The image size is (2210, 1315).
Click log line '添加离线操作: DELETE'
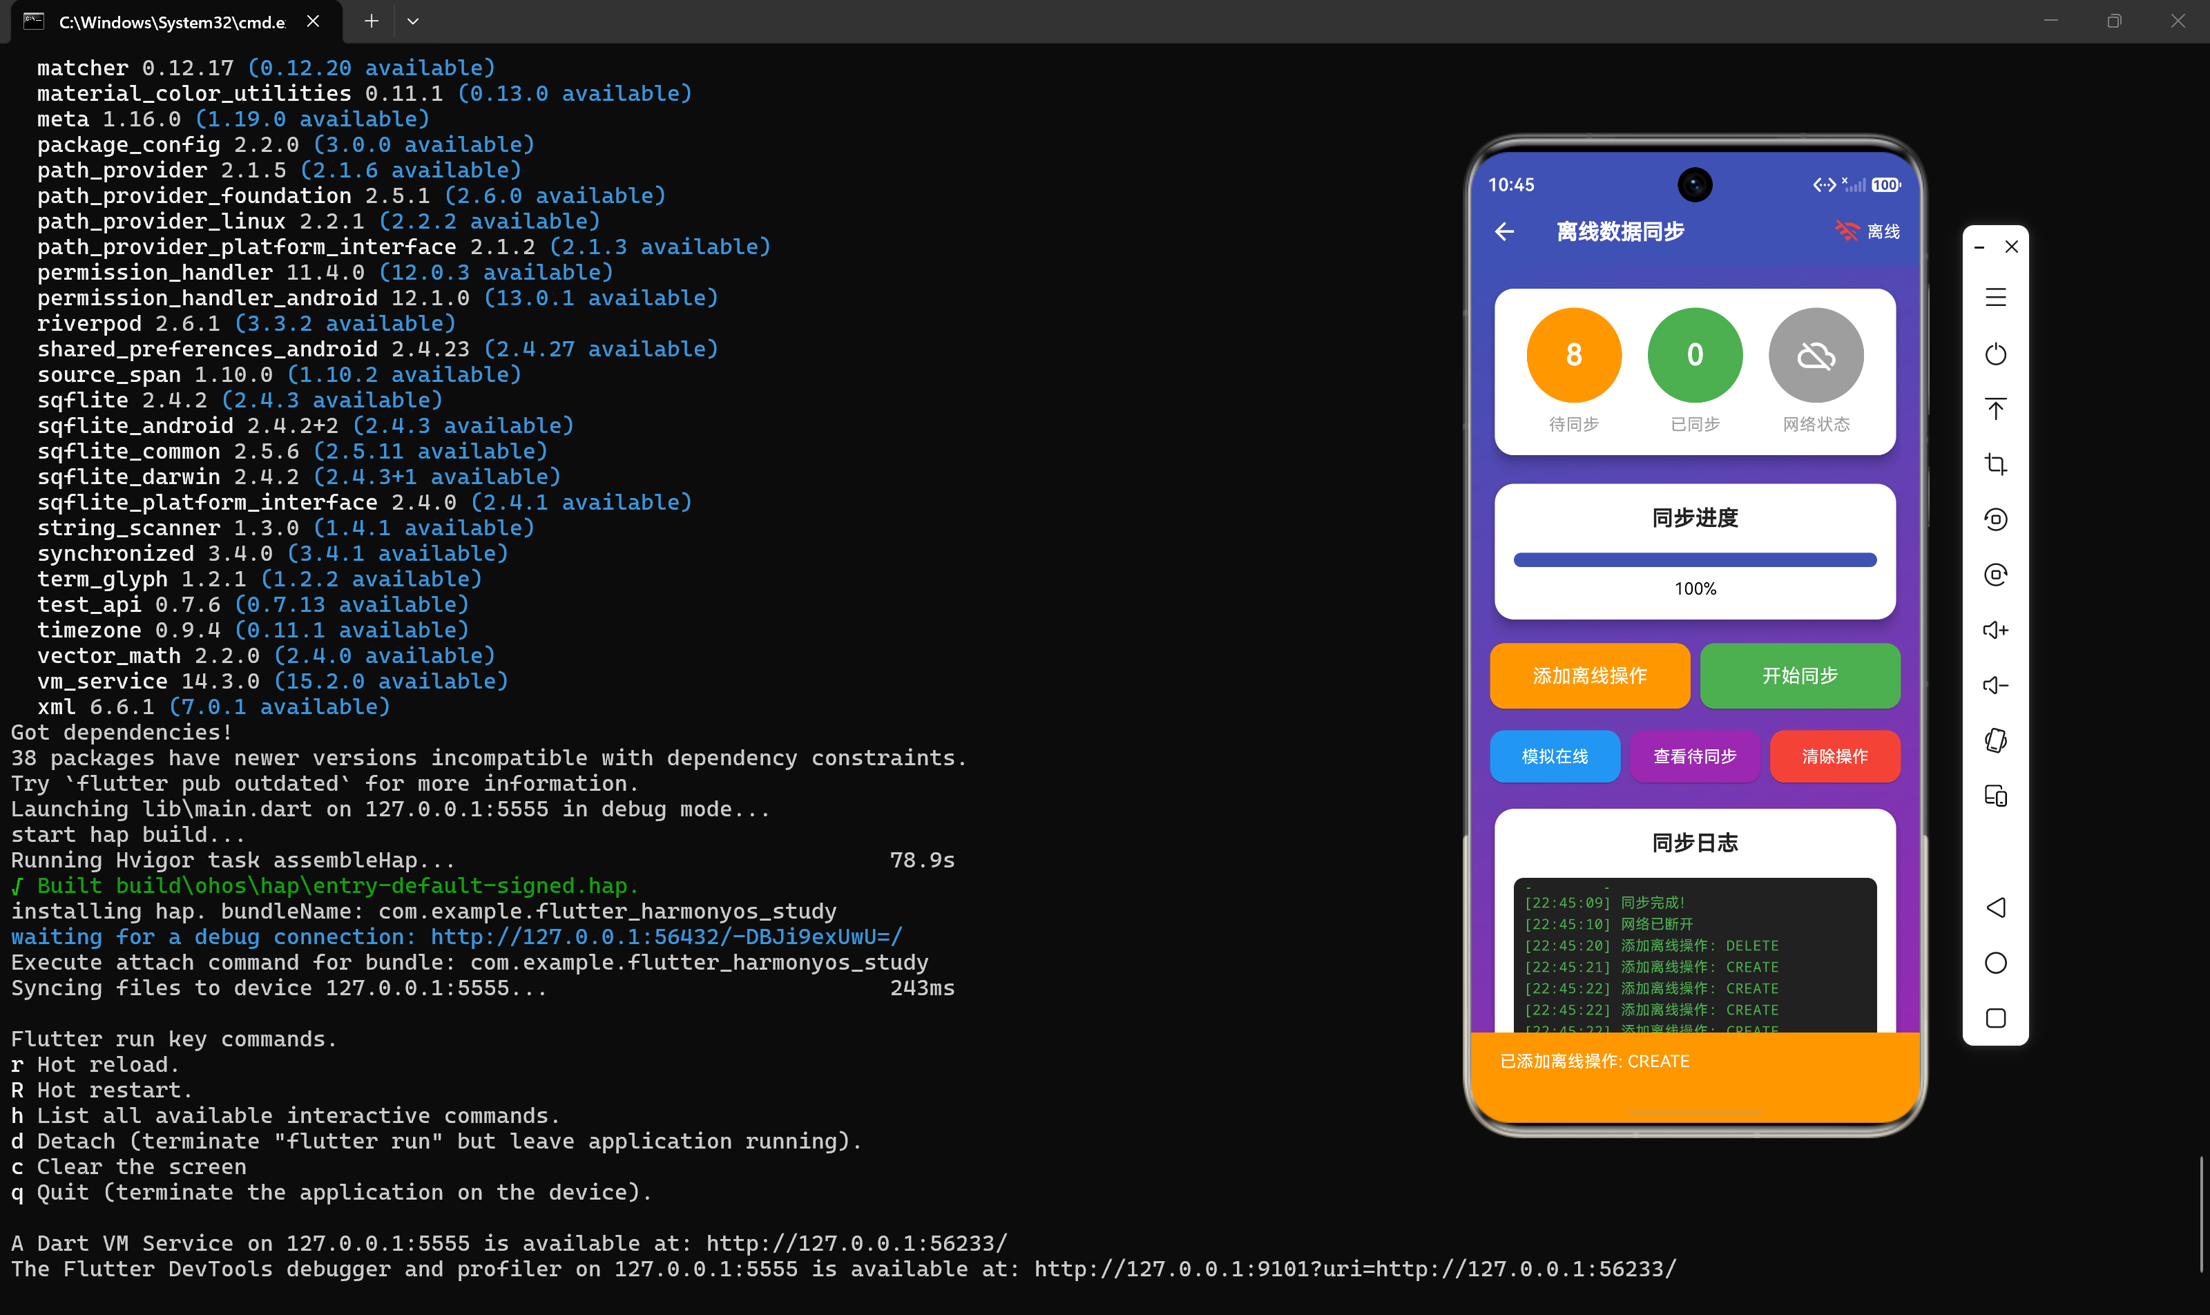point(1652,946)
